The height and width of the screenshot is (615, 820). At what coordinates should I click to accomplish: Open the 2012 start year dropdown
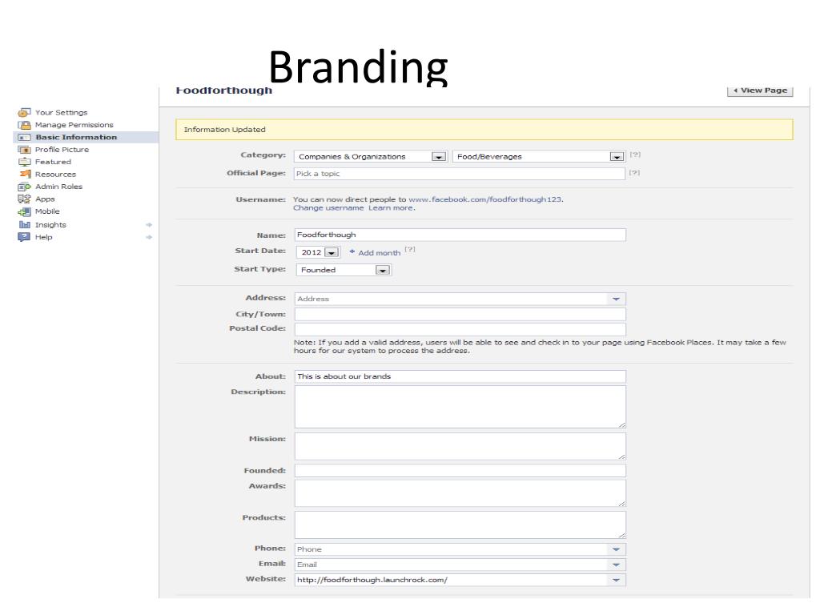click(319, 252)
